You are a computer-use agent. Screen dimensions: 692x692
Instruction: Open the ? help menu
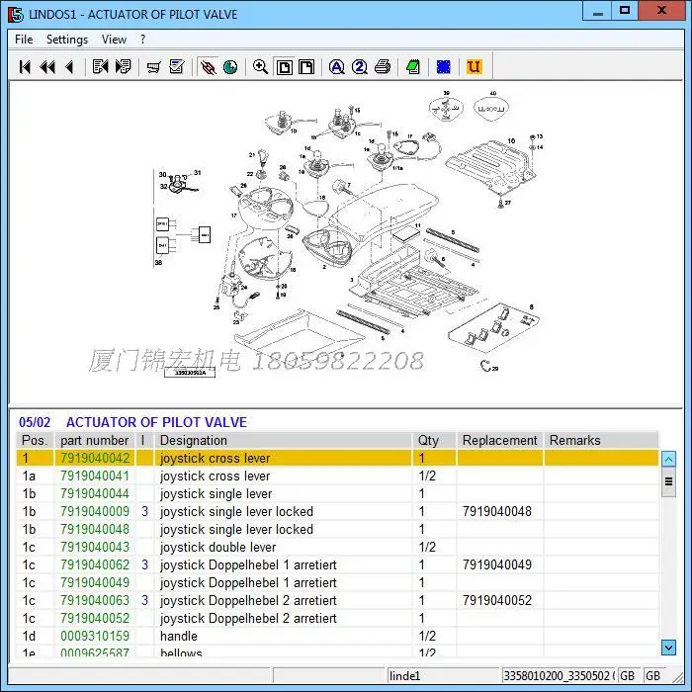(142, 40)
